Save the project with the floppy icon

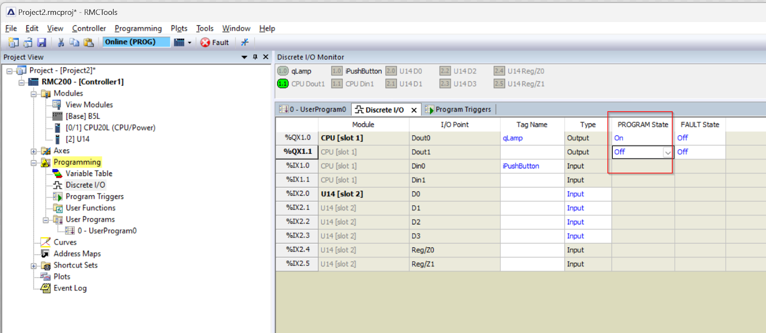click(42, 42)
